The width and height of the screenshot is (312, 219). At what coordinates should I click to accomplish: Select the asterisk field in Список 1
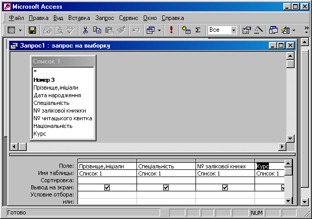[63, 72]
